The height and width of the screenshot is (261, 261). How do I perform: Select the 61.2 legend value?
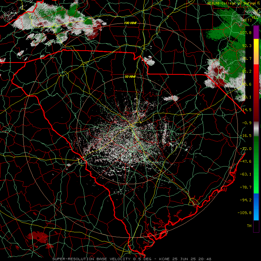247,71
